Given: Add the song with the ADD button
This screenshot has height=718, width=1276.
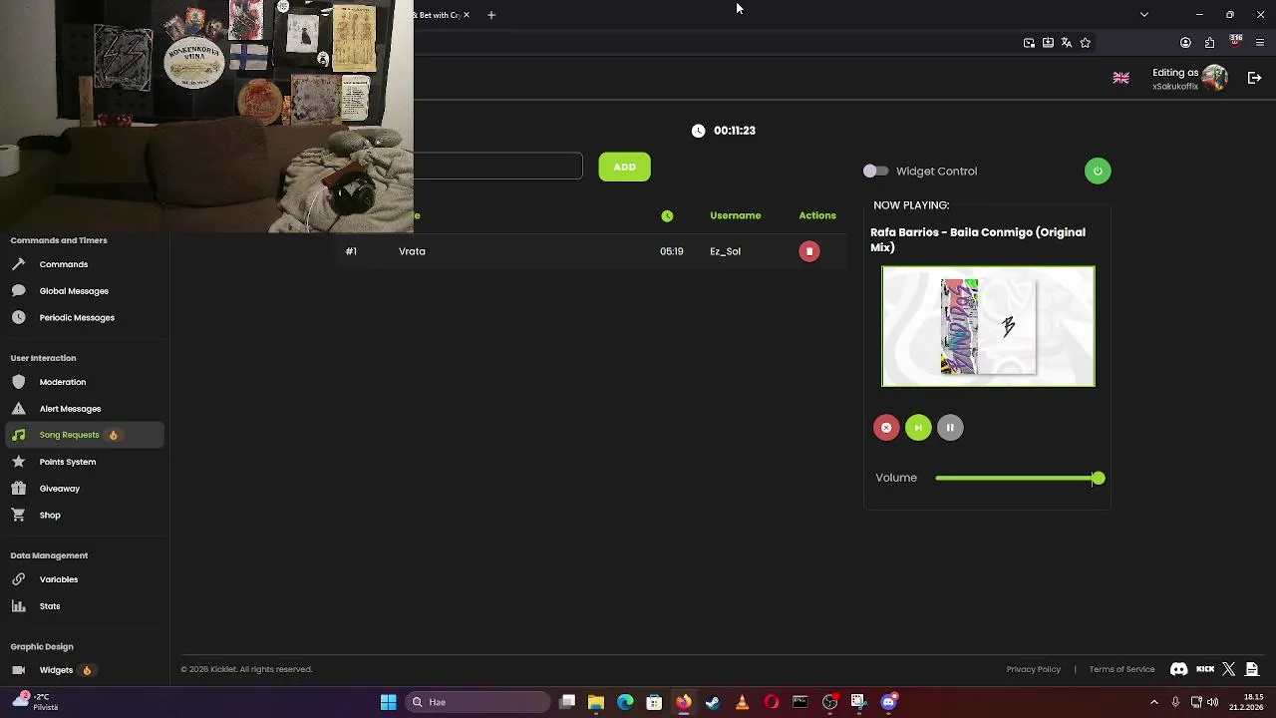Looking at the screenshot, I should [x=625, y=168].
